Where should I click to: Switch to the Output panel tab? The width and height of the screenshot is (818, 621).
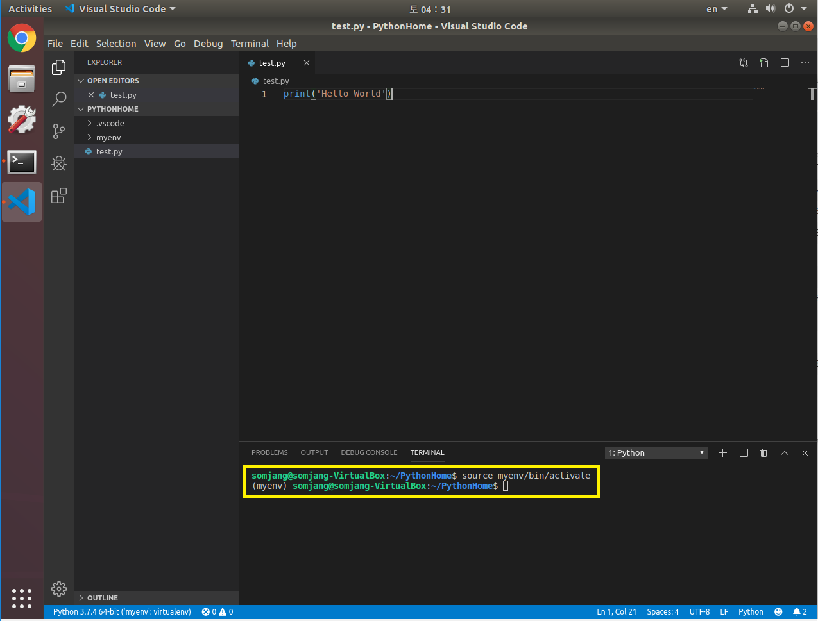tap(314, 452)
